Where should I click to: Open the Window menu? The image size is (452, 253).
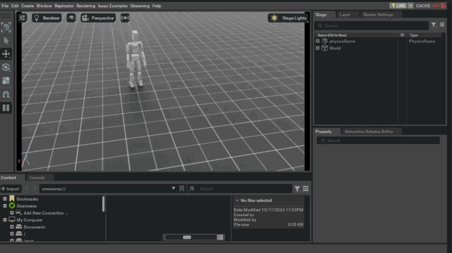(x=44, y=6)
